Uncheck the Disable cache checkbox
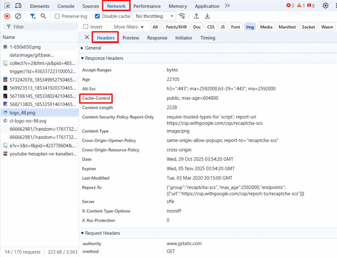337x257 pixels. [x=97, y=16]
